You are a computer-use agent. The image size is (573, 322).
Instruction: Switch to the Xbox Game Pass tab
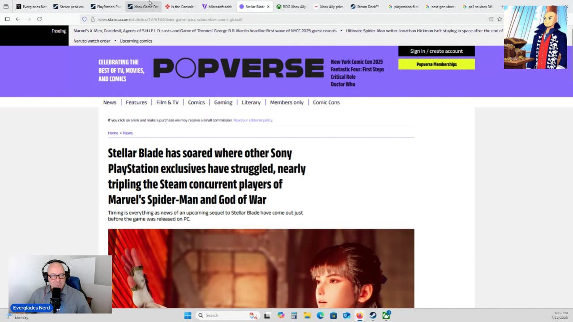point(142,7)
